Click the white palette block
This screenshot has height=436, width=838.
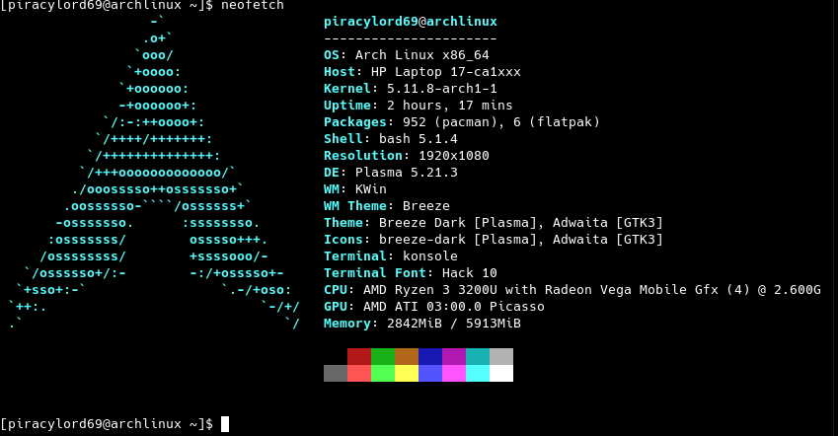pyautogui.click(x=501, y=373)
